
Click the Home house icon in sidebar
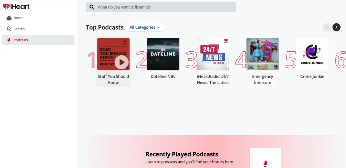pyautogui.click(x=9, y=18)
